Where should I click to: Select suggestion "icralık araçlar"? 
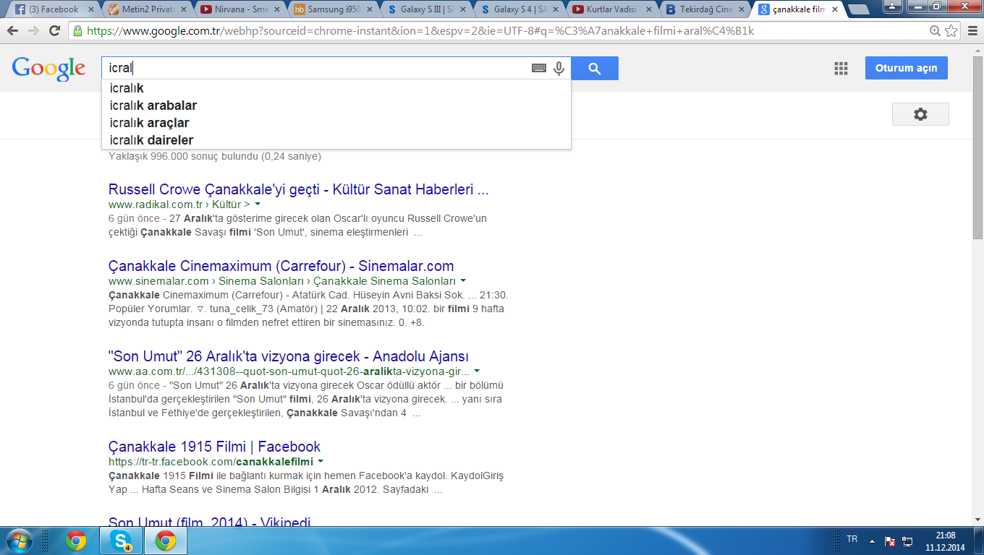click(x=336, y=123)
